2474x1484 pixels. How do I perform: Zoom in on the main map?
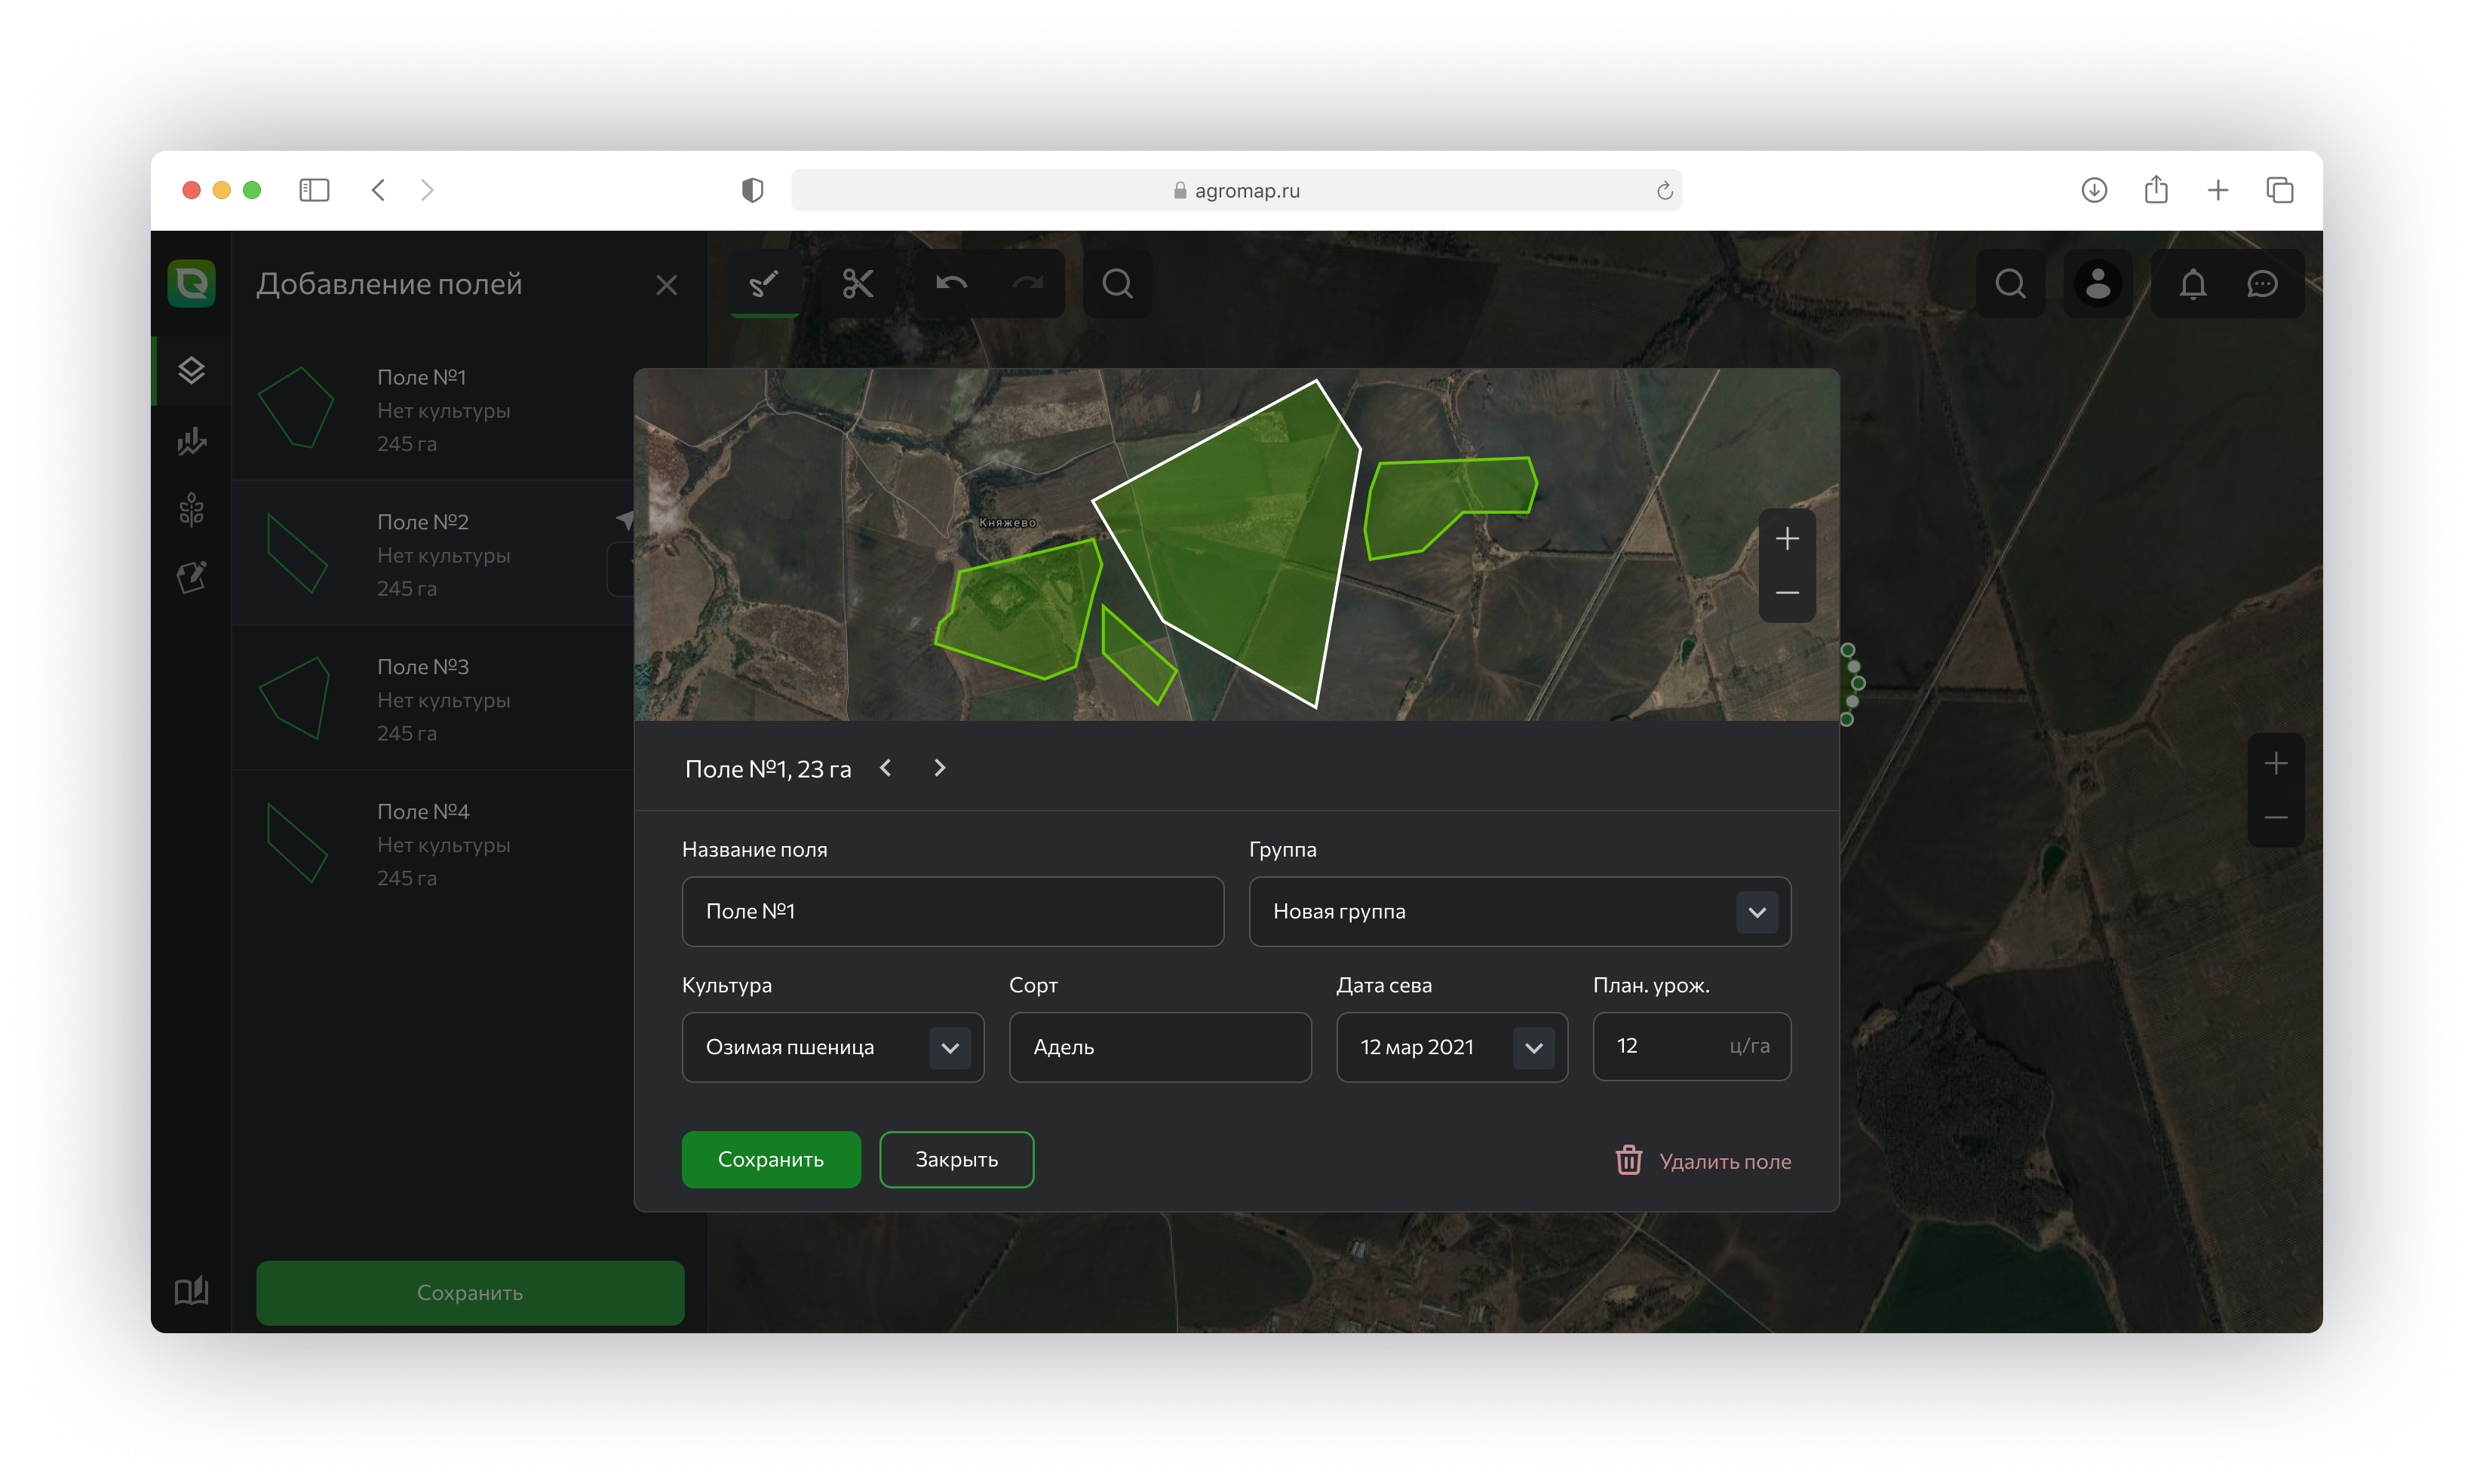(2275, 764)
